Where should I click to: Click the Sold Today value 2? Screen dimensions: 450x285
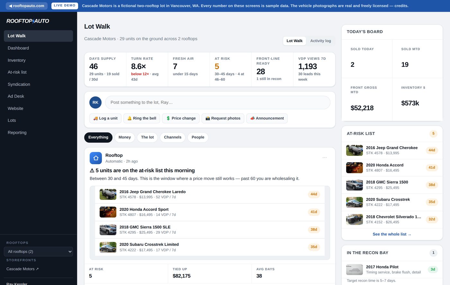point(352,65)
